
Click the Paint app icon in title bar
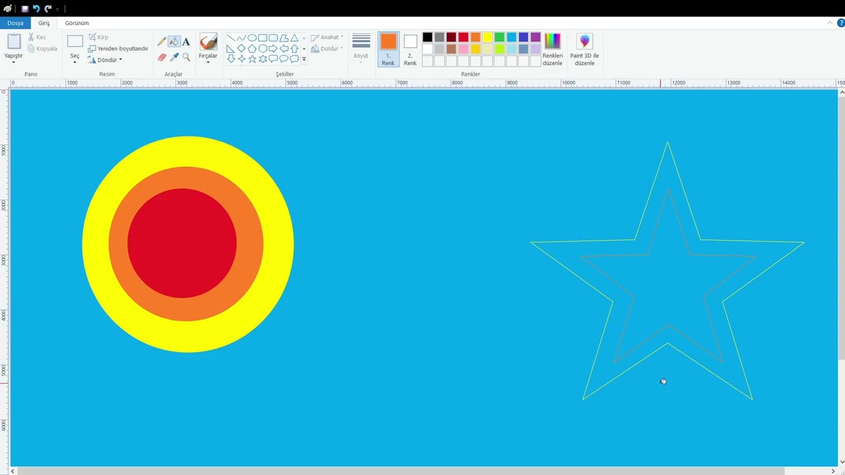tap(8, 9)
